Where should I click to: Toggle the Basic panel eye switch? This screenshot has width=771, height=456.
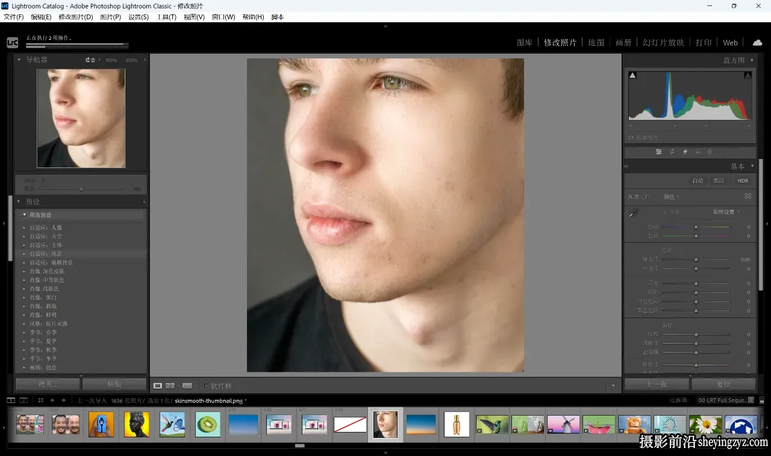[x=626, y=166]
